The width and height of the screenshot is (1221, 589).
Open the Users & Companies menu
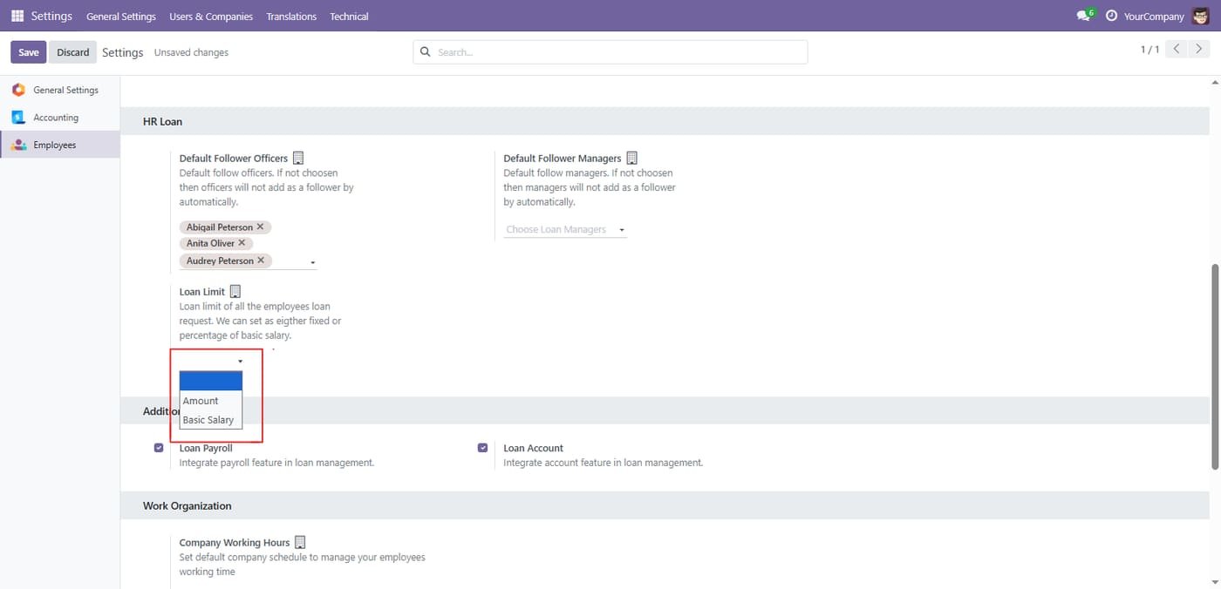coord(211,17)
